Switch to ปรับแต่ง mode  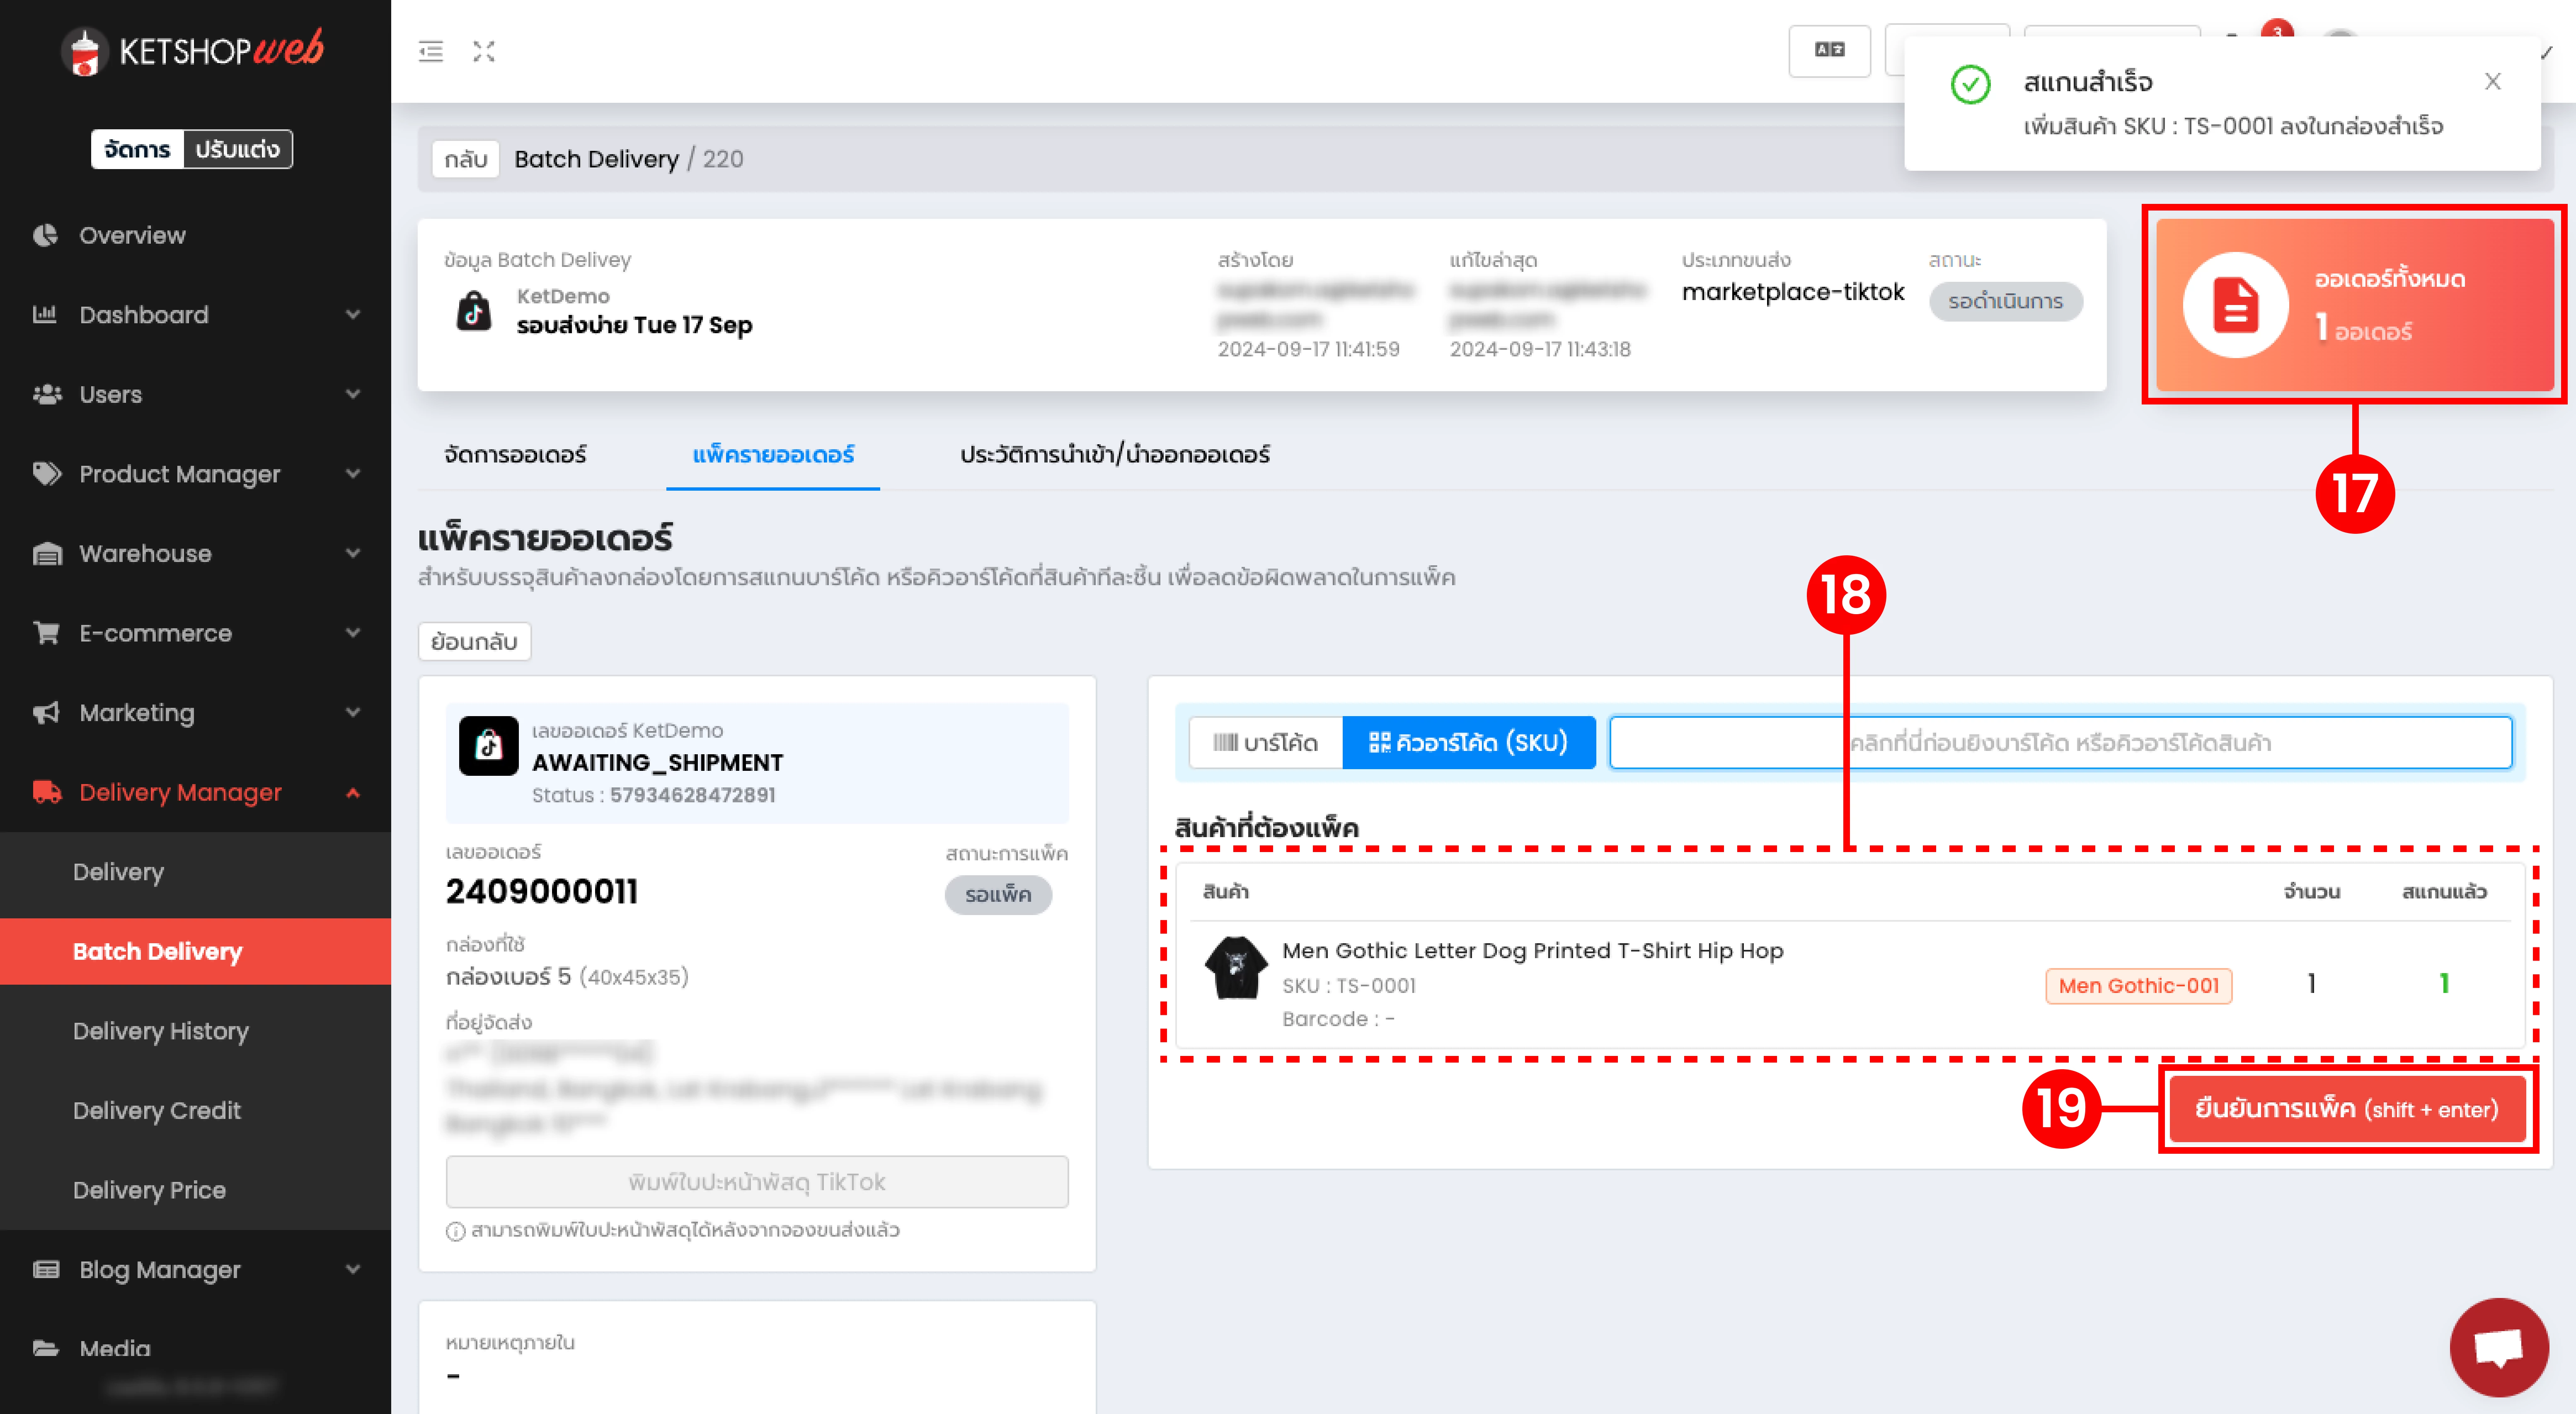pos(237,149)
